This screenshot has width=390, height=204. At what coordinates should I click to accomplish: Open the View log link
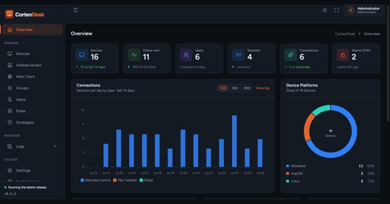[x=263, y=88]
